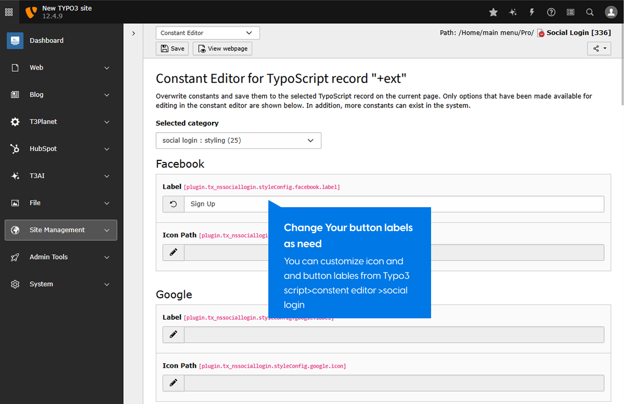The height and width of the screenshot is (404, 624).
Task: Enable editing of Facebook Icon Path field
Action: click(x=174, y=252)
